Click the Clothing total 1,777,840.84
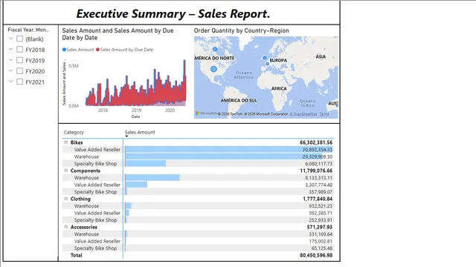 [x=318, y=199]
